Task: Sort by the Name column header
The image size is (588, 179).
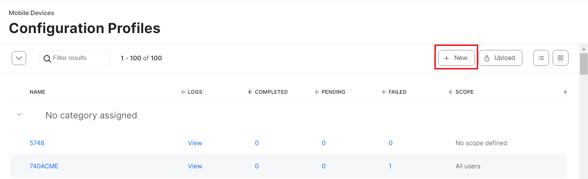Action: (x=38, y=92)
